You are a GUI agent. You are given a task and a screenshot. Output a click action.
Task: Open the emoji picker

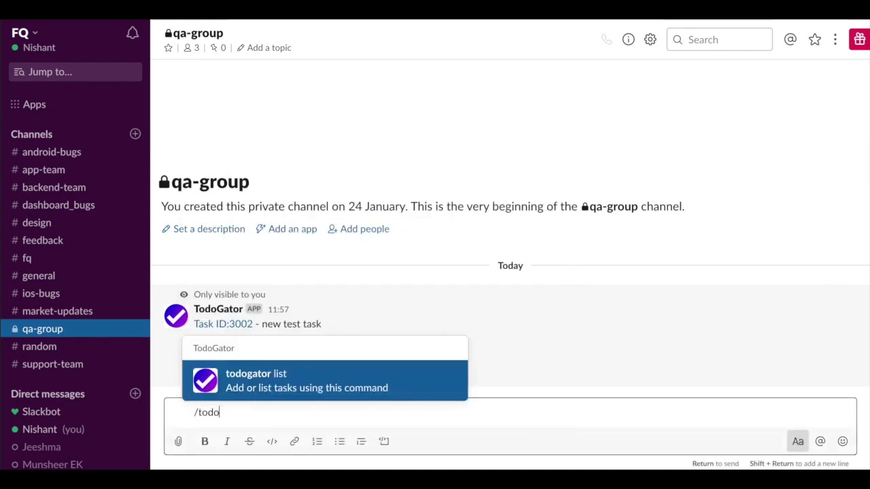point(843,441)
